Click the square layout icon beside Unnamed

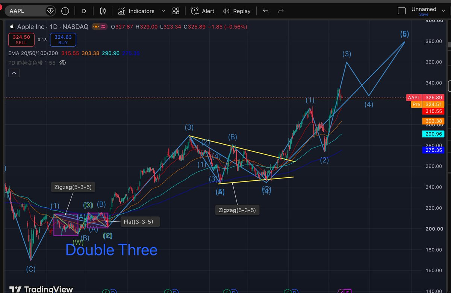(x=402, y=11)
